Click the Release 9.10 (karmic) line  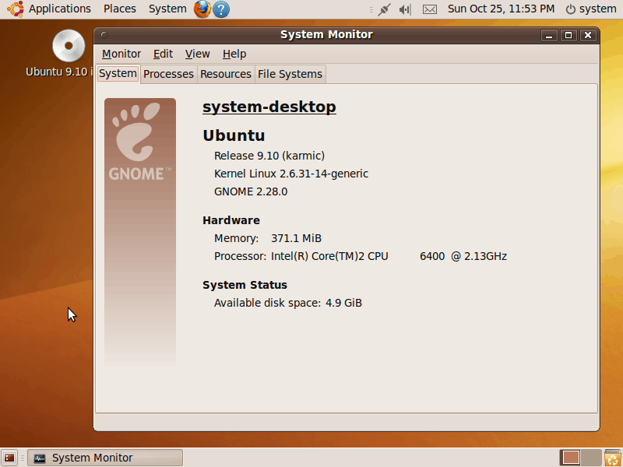269,156
